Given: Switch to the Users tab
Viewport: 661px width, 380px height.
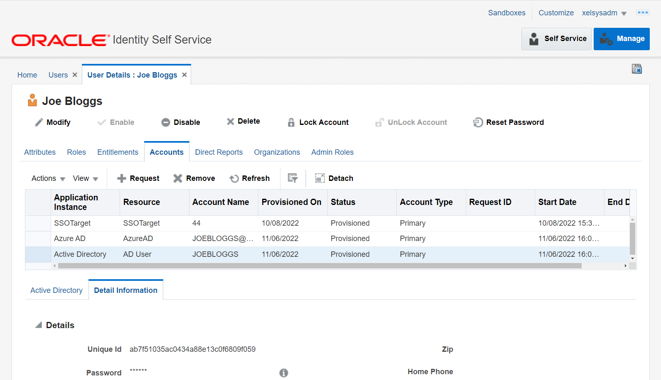Looking at the screenshot, I should [58, 75].
